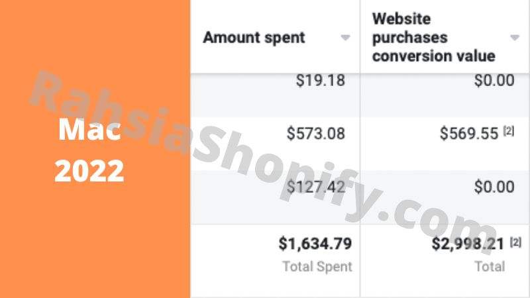Click the $569.55 conversion value
This screenshot has width=530, height=298.
(x=468, y=134)
